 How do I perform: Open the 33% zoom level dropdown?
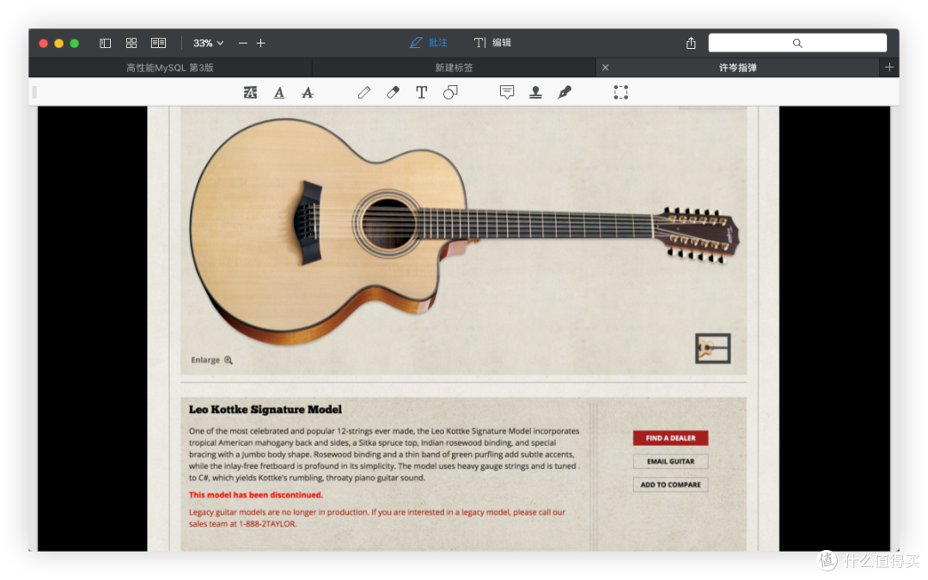(208, 43)
